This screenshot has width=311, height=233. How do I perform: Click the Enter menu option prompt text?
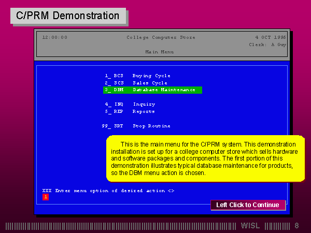tap(108, 191)
